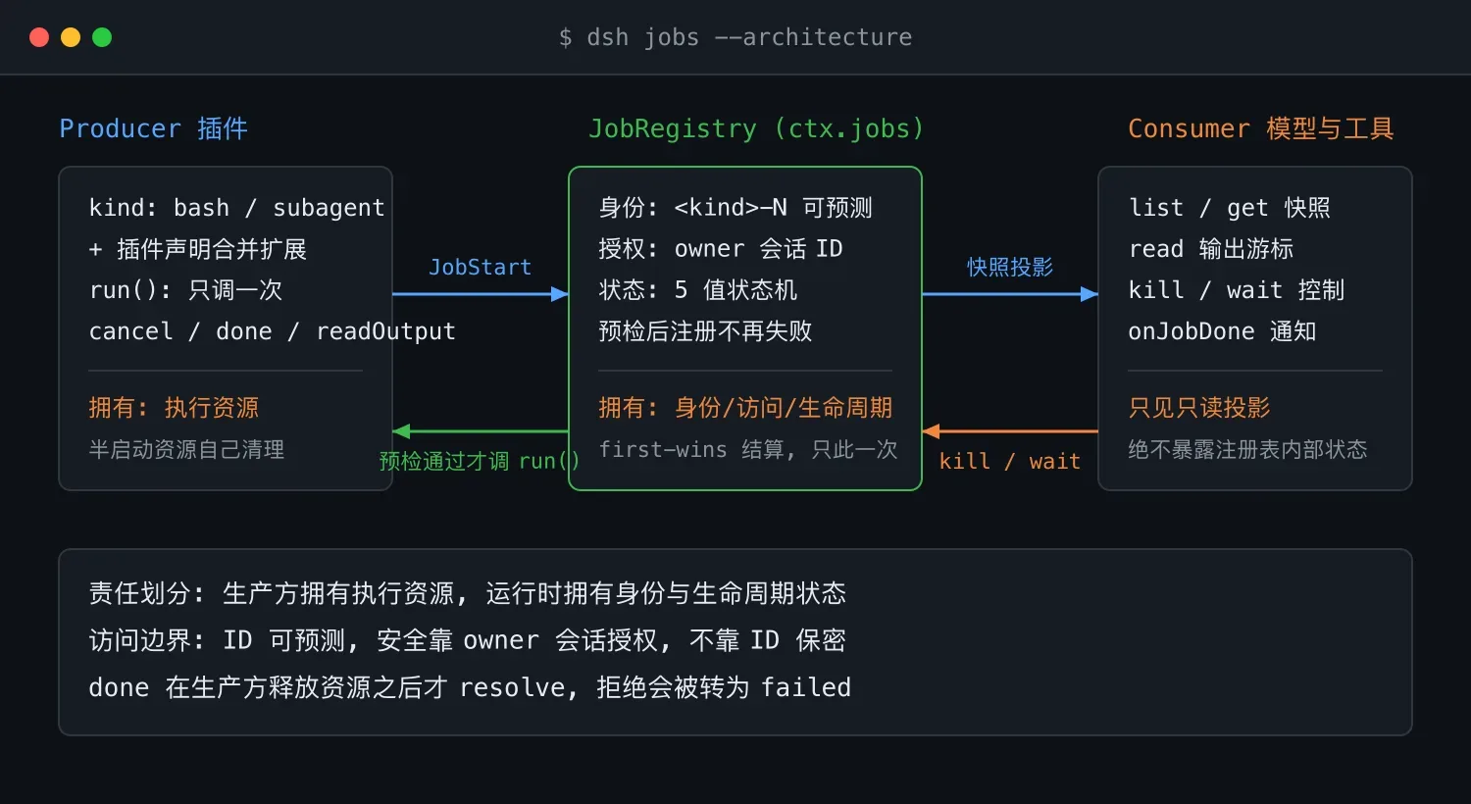Click the line '预检后注册不再失败'

point(705,331)
